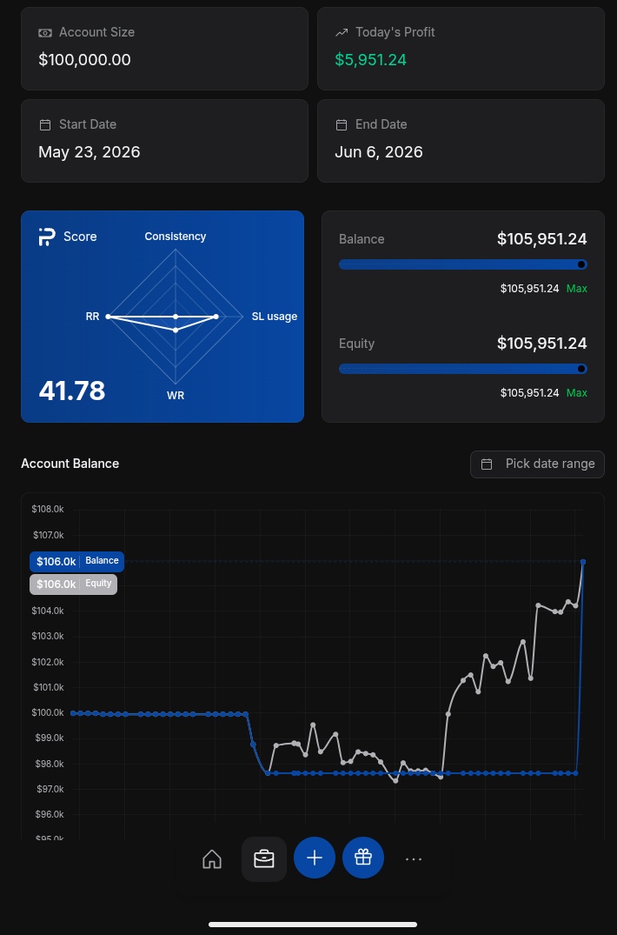617x935 pixels.
Task: Click the Account Balance heading
Action: click(70, 464)
